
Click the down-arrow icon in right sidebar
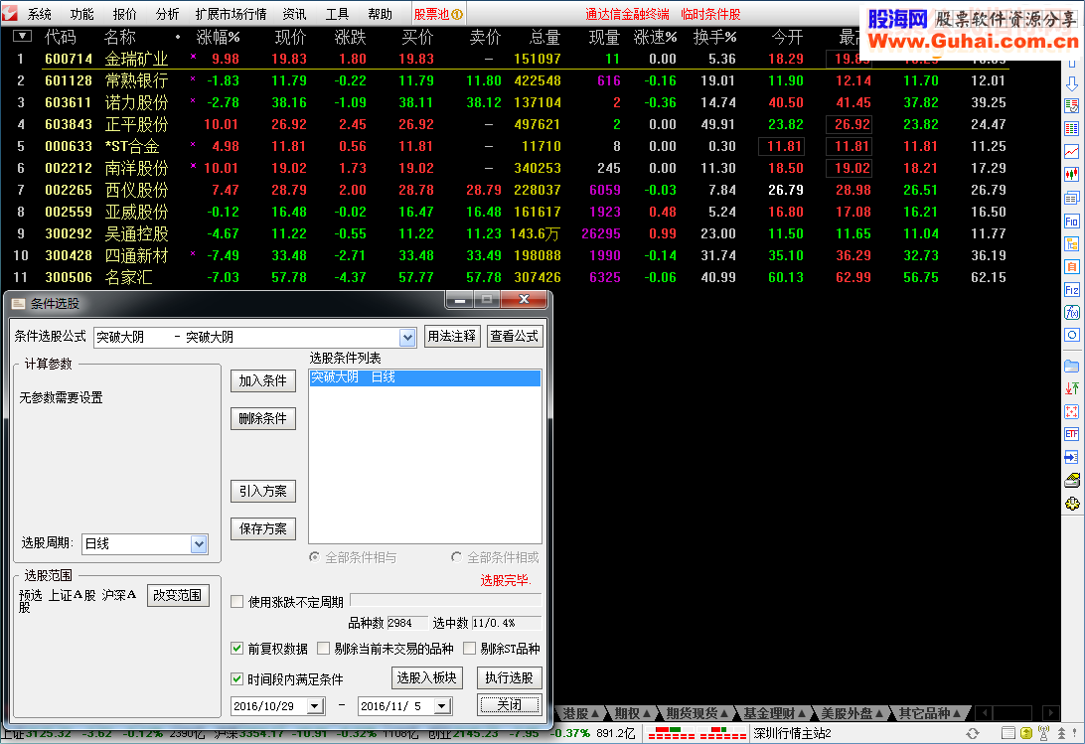point(1072,84)
